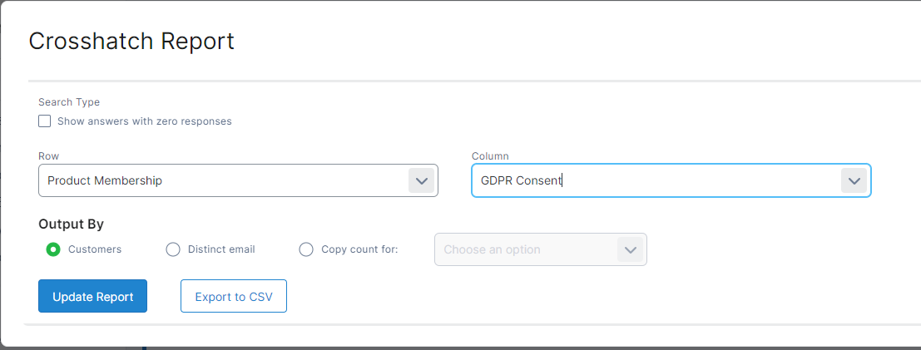Click the GDPR Consent text in Column field
This screenshot has height=350, width=921.
pos(521,180)
